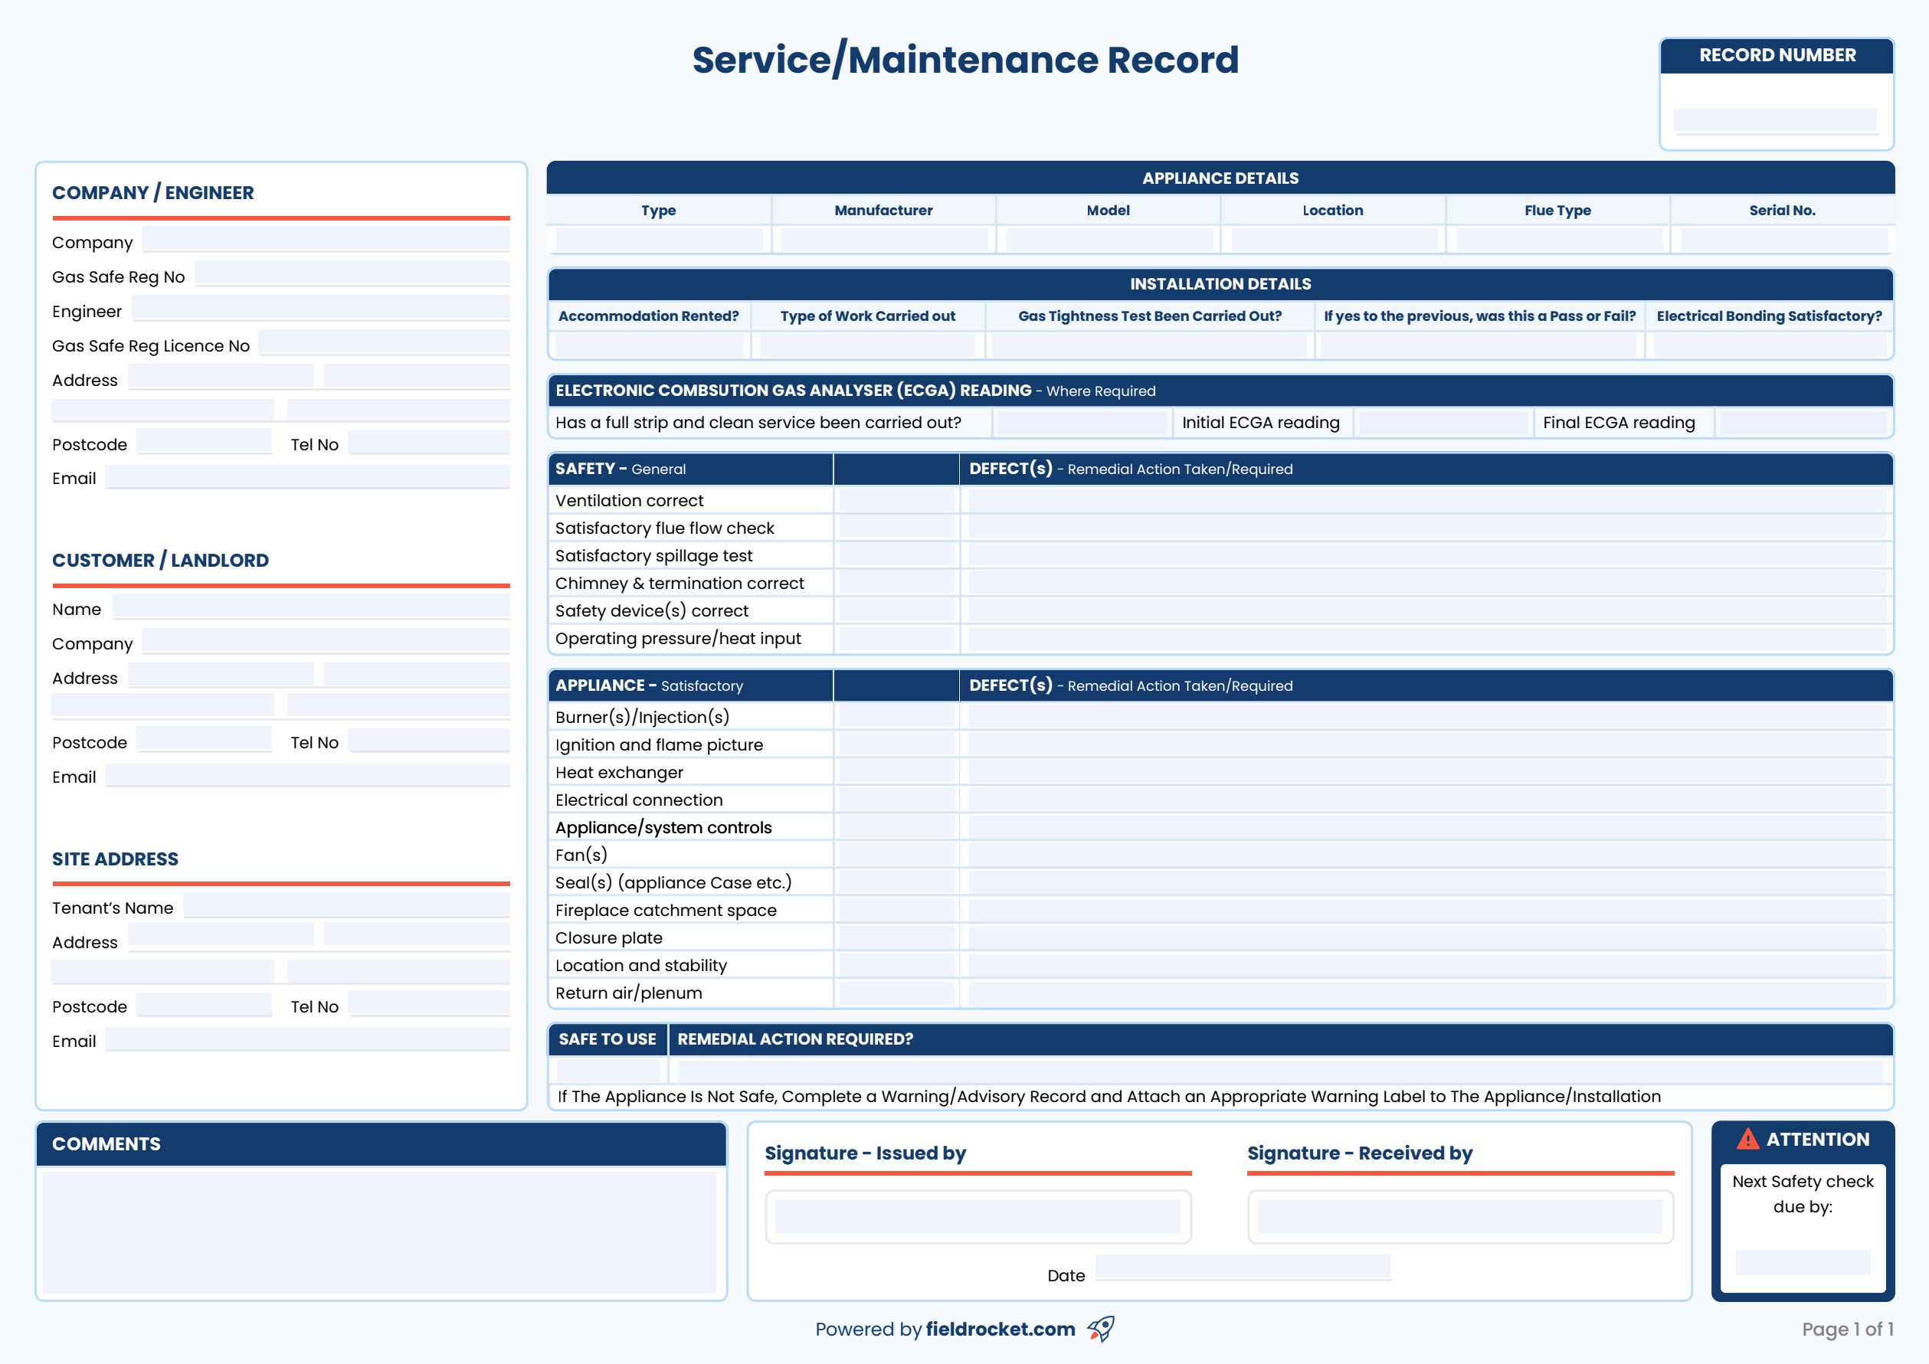1929x1364 pixels.
Task: Fill in the Safe To Use box
Action: click(608, 1068)
